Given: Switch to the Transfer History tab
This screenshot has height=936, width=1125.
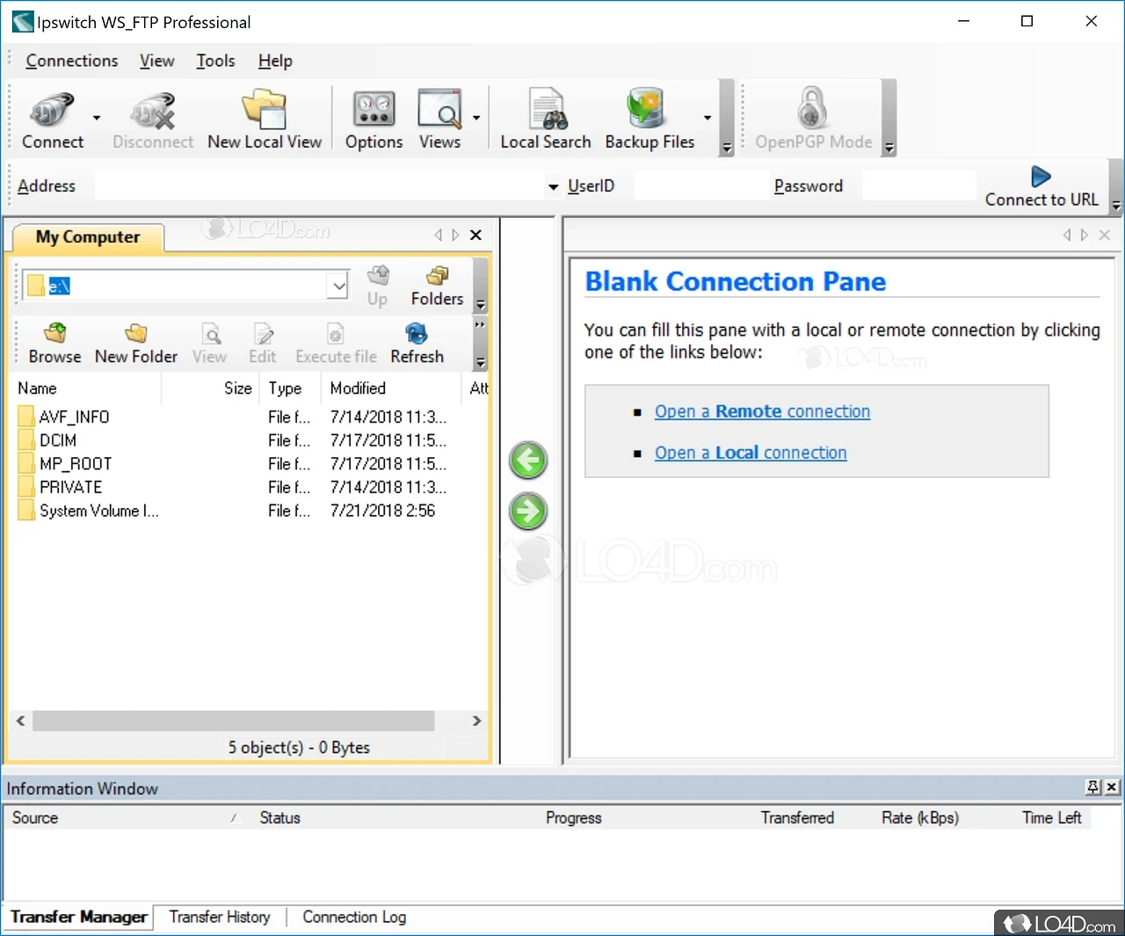Looking at the screenshot, I should tap(220, 917).
